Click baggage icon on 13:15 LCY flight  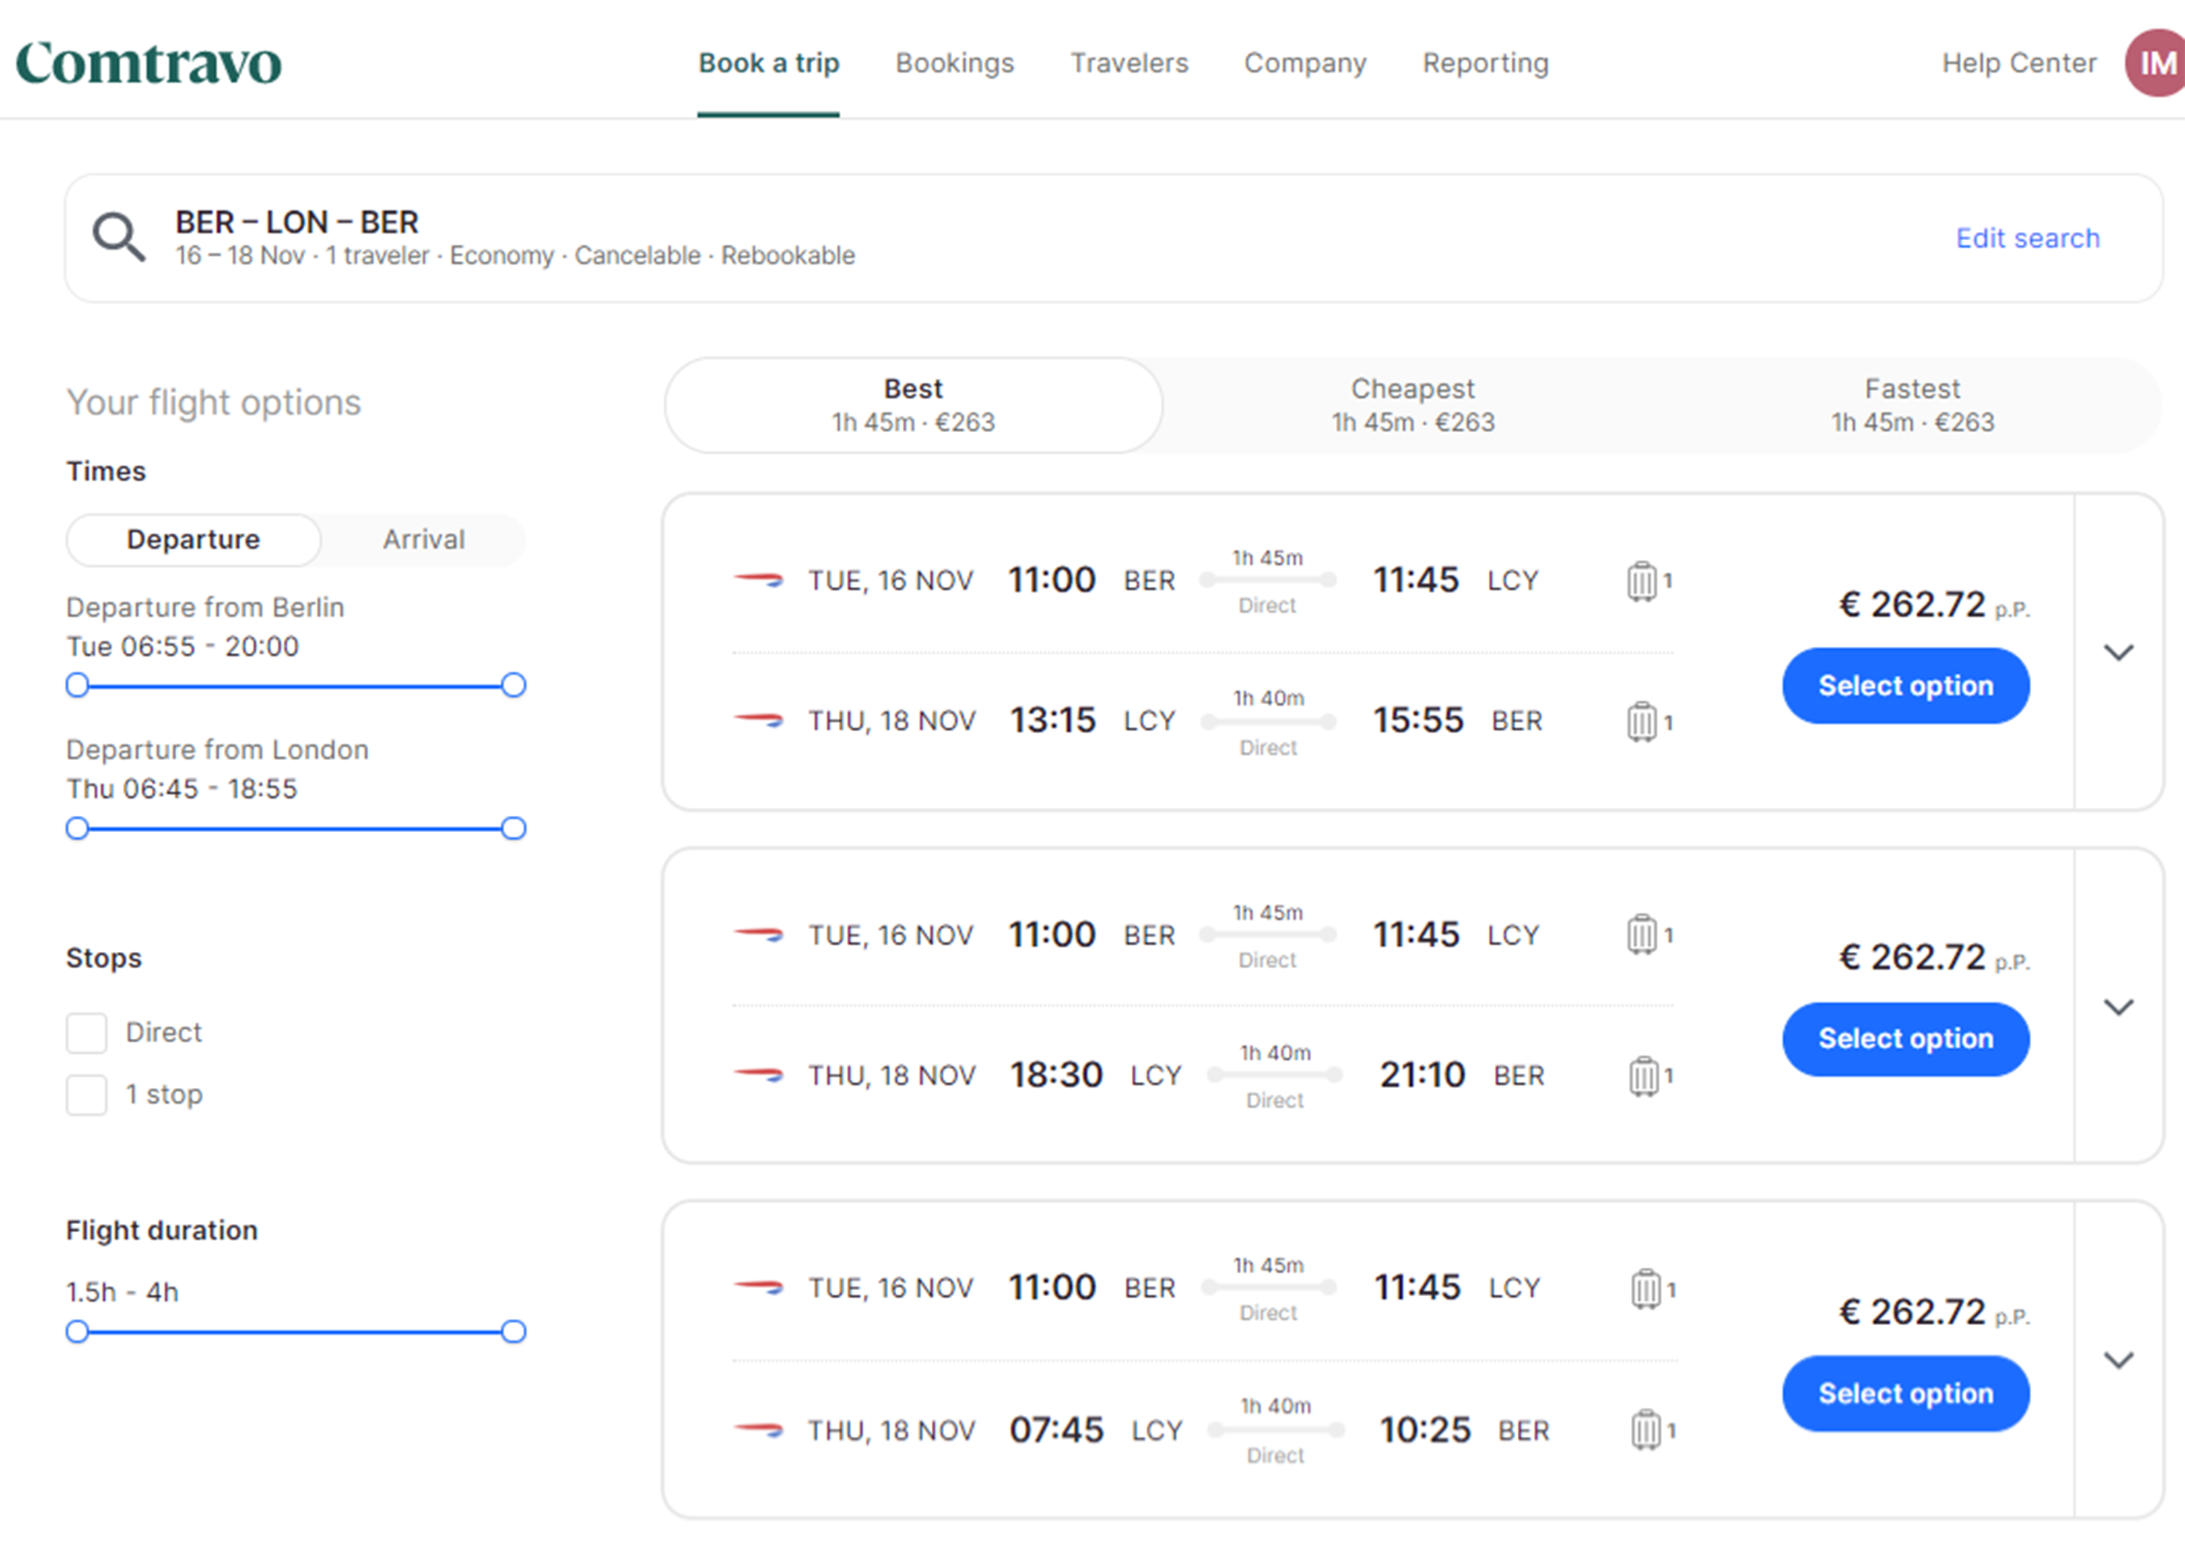tap(1641, 721)
